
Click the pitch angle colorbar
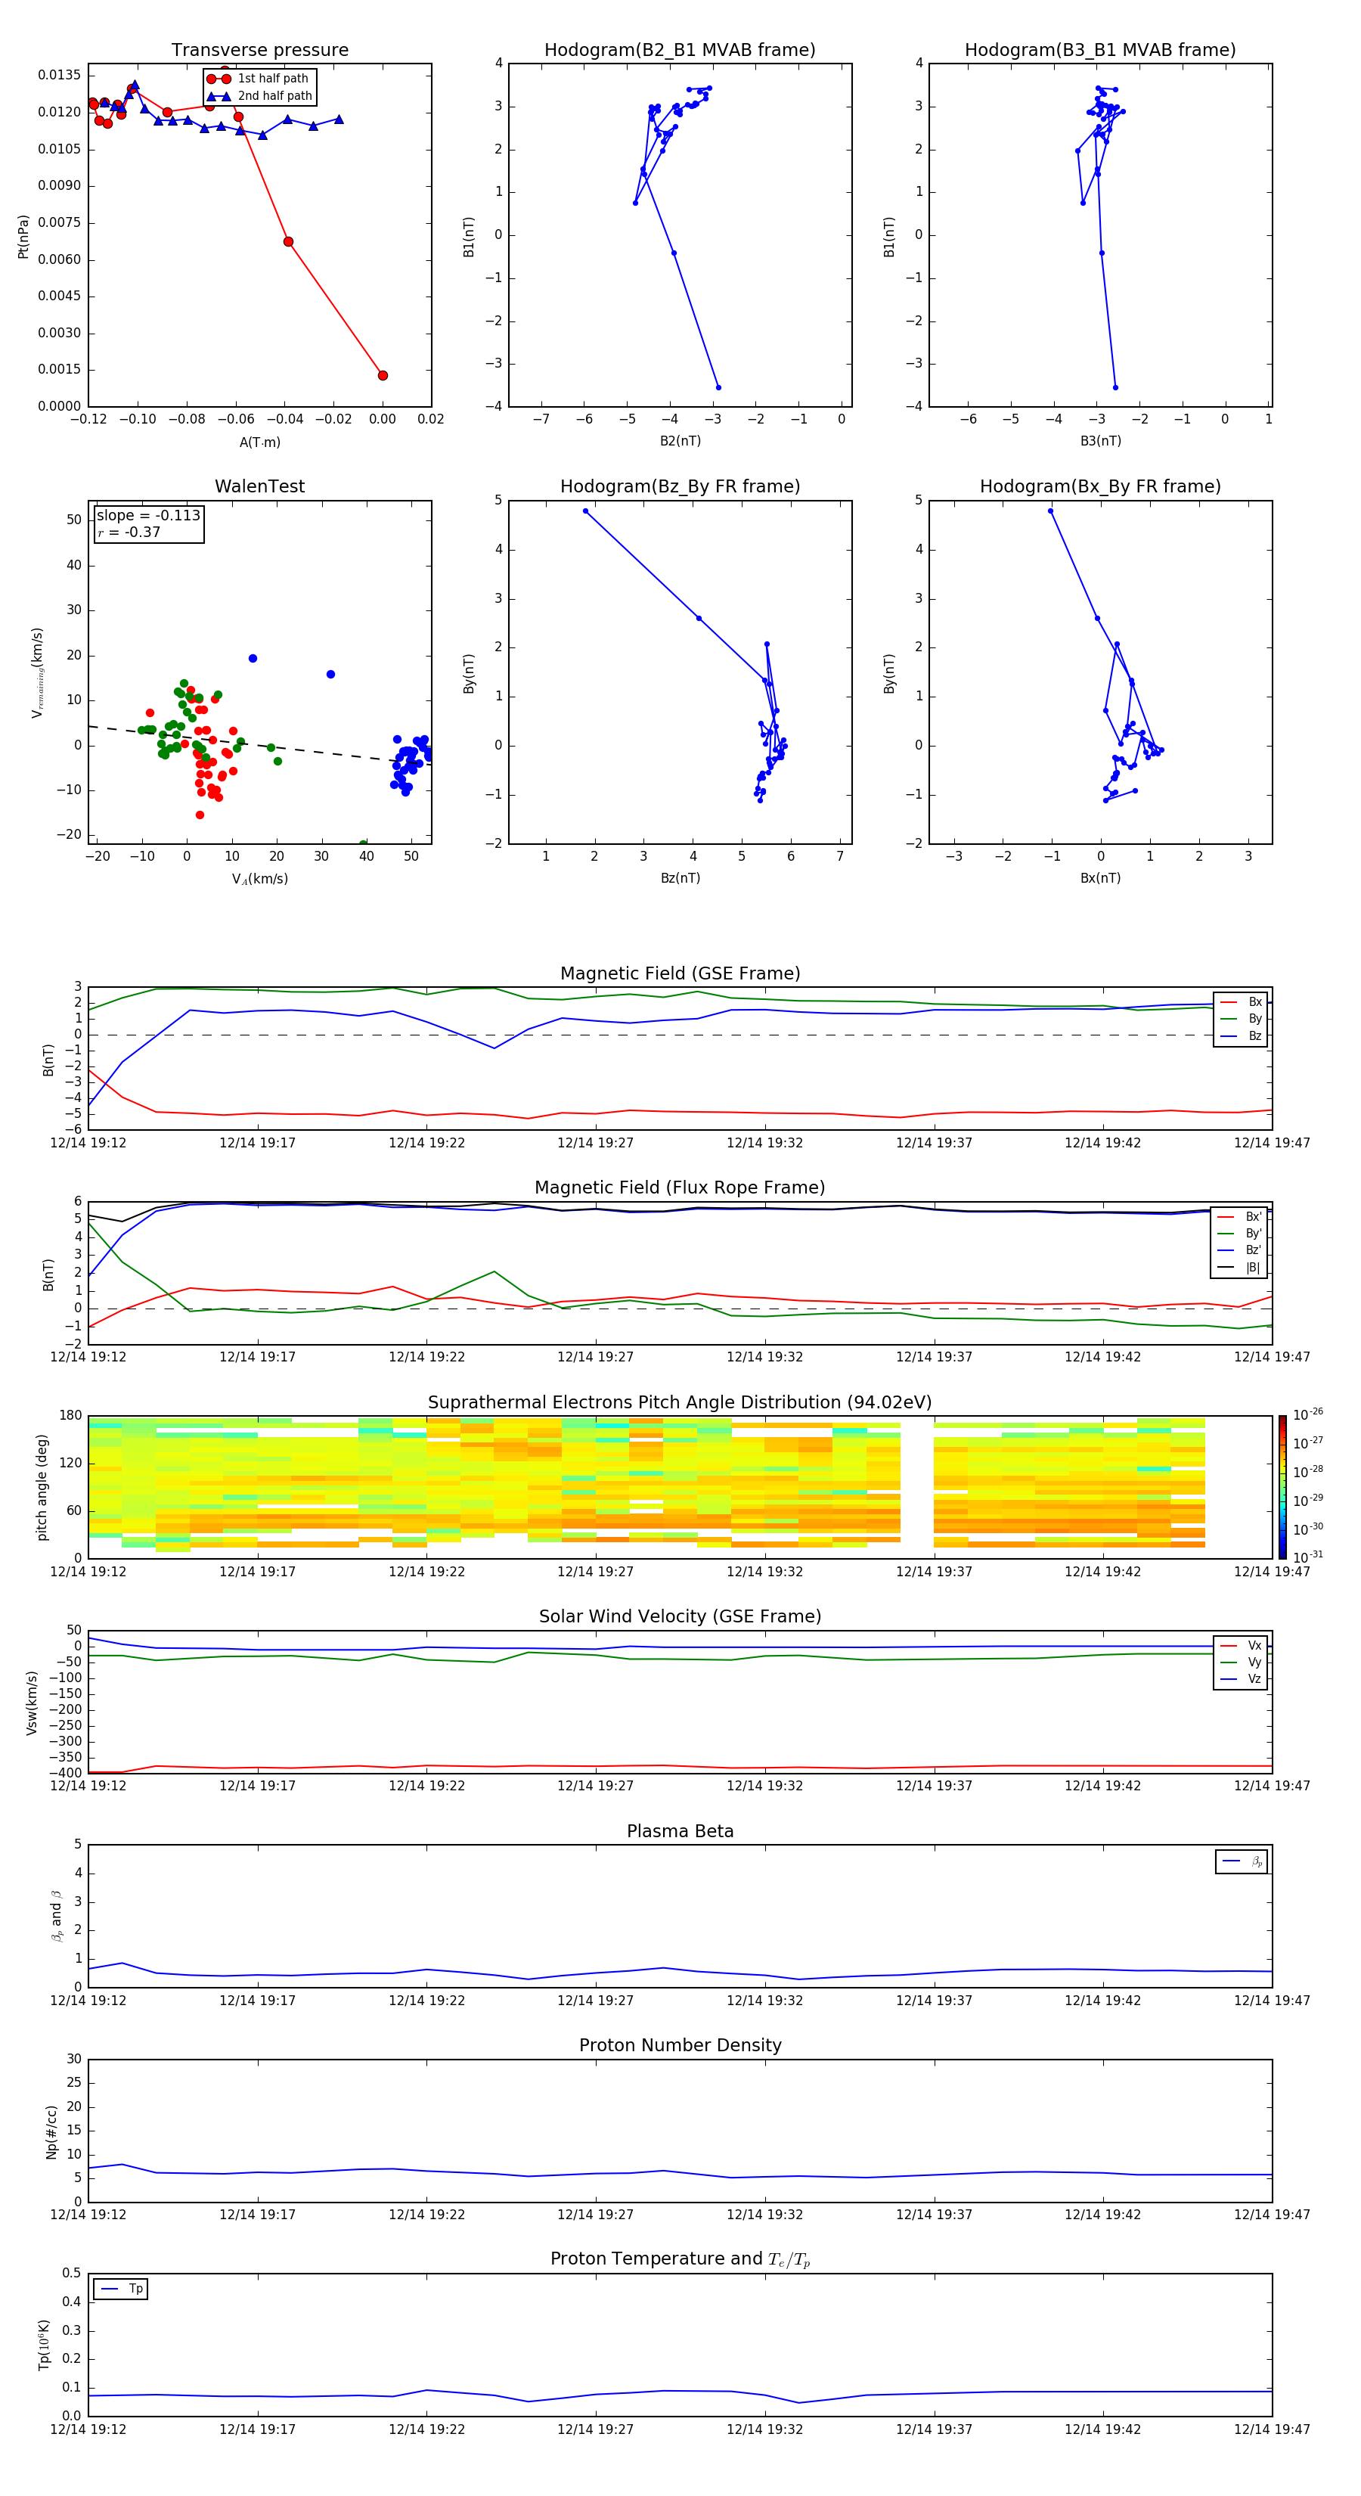coord(1282,1487)
